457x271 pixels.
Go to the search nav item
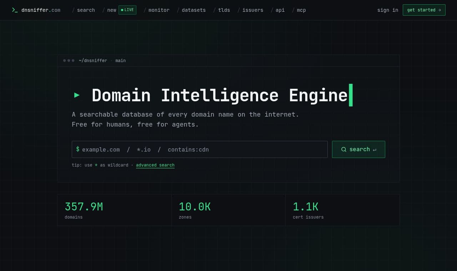point(86,10)
